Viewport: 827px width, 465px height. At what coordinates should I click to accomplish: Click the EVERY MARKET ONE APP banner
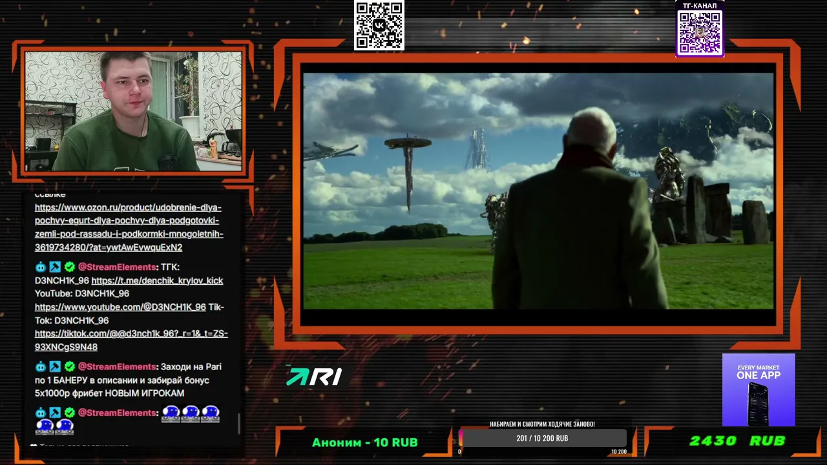pyautogui.click(x=759, y=389)
